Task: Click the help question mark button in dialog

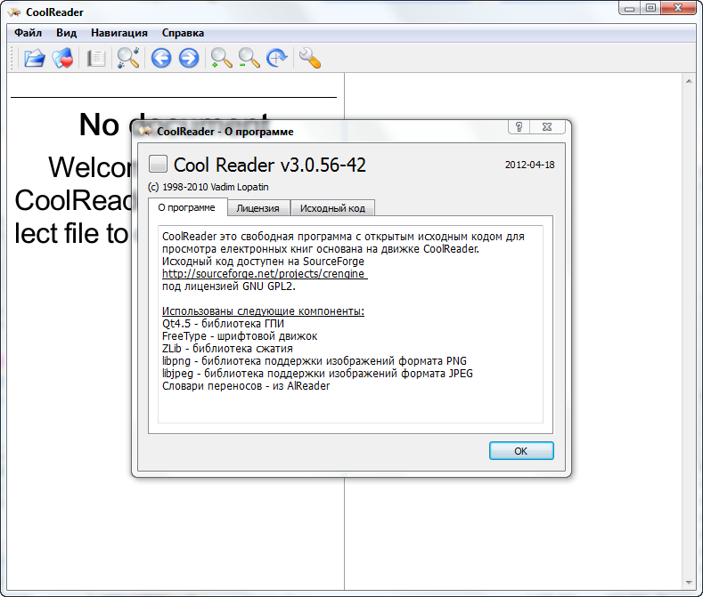Action: pos(519,126)
